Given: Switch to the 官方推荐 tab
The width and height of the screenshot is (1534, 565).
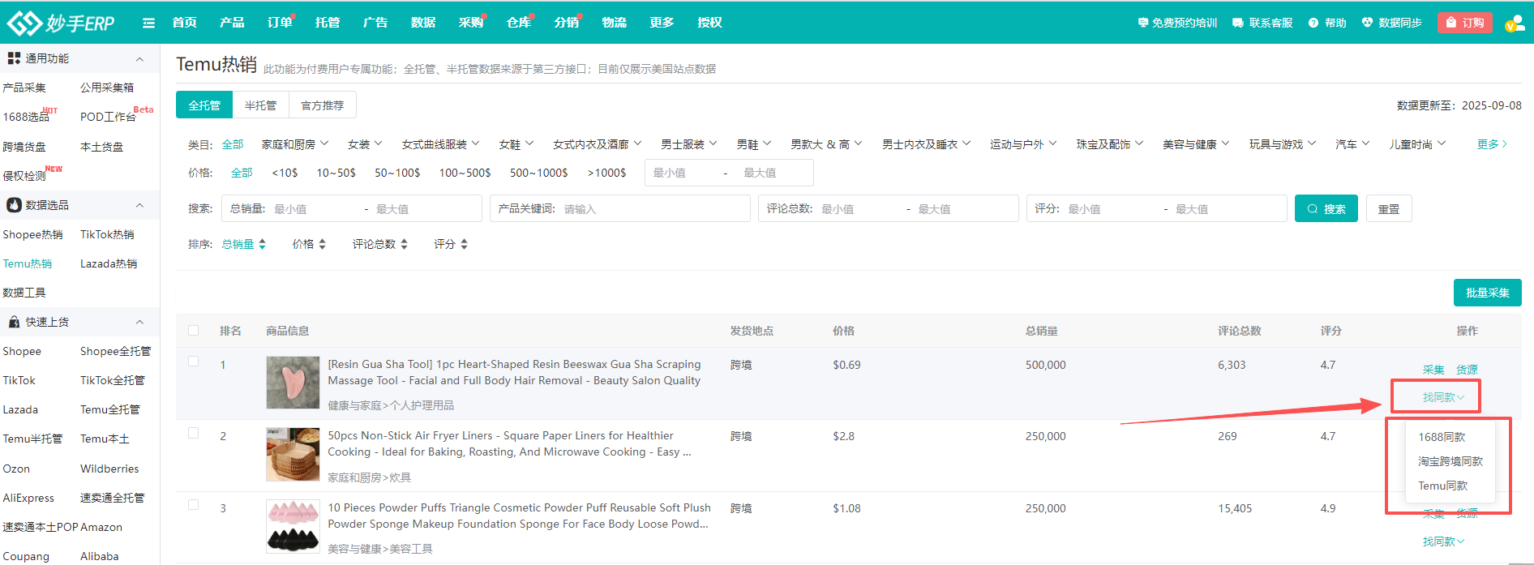Looking at the screenshot, I should click(322, 105).
